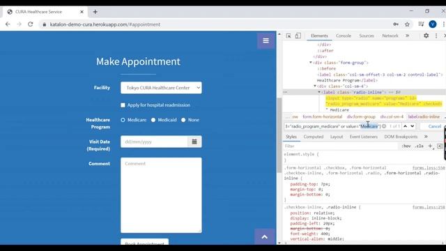Close the CURA Healthcare Service tab
This screenshot has width=446, height=251.
click(82, 12)
